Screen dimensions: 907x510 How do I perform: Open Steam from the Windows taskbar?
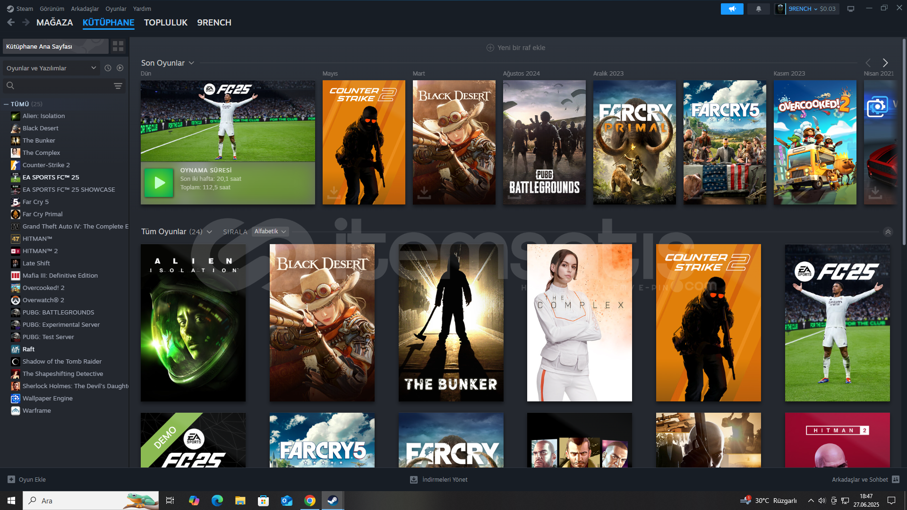click(333, 501)
